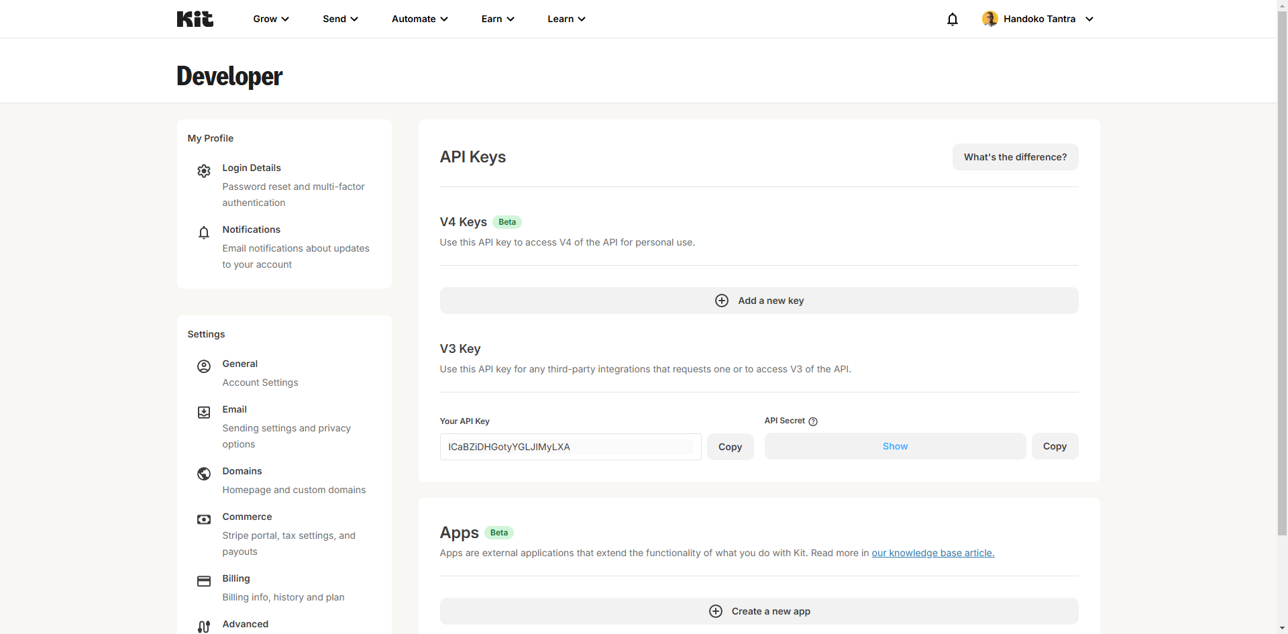Open the Handoko Tantra account dropdown

pos(1038,19)
